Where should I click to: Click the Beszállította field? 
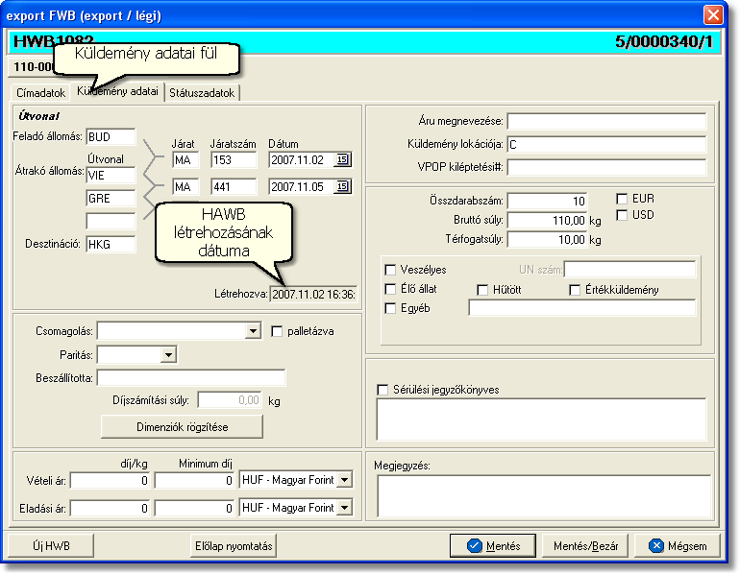[191, 378]
